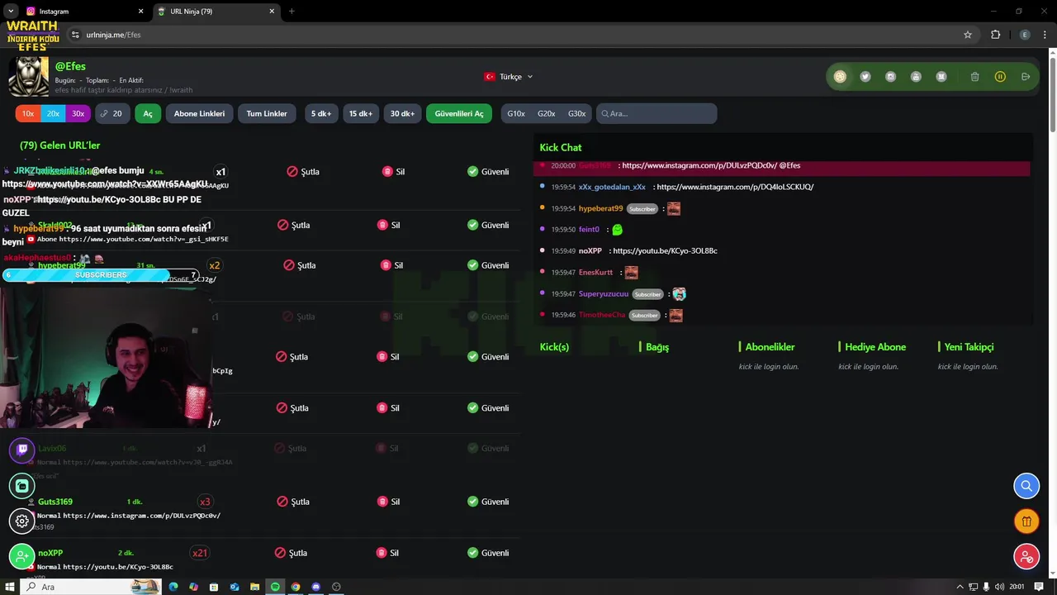Viewport: 1057px width, 595px height.
Task: Select the URL Ninja (79) browser tab
Action: click(215, 12)
